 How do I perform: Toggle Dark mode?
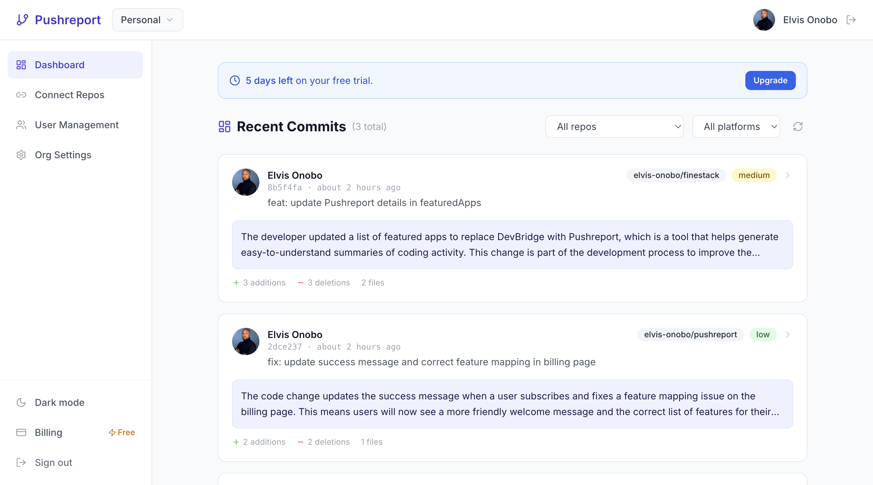[x=75, y=402]
